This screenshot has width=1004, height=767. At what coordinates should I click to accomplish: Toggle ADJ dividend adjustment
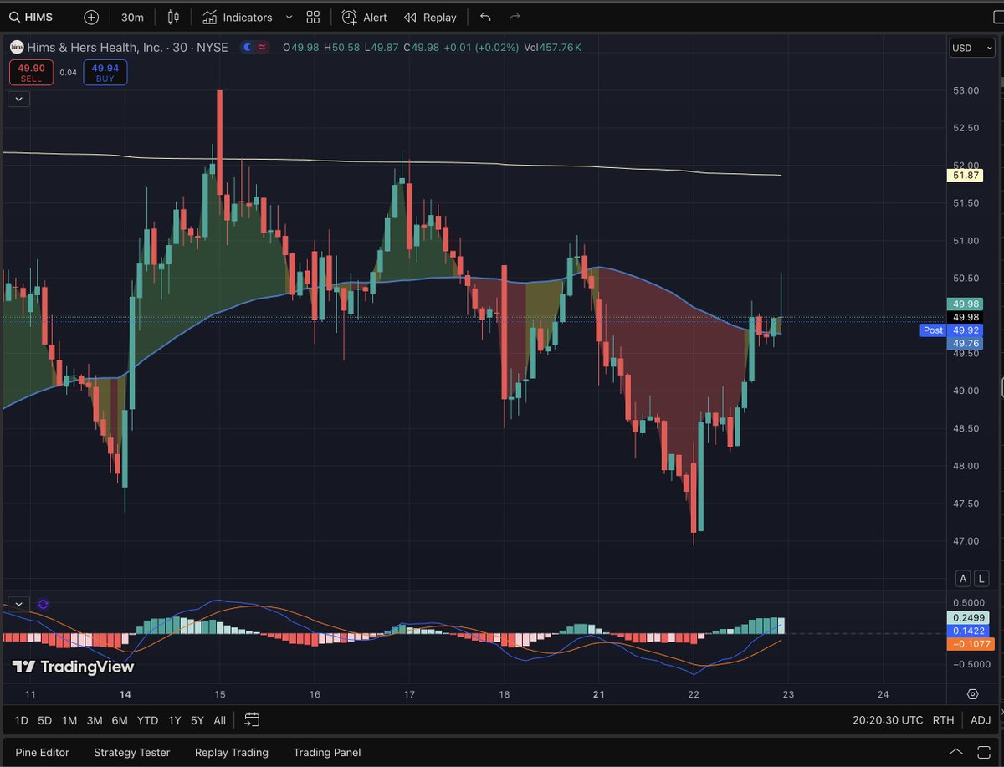coord(981,720)
